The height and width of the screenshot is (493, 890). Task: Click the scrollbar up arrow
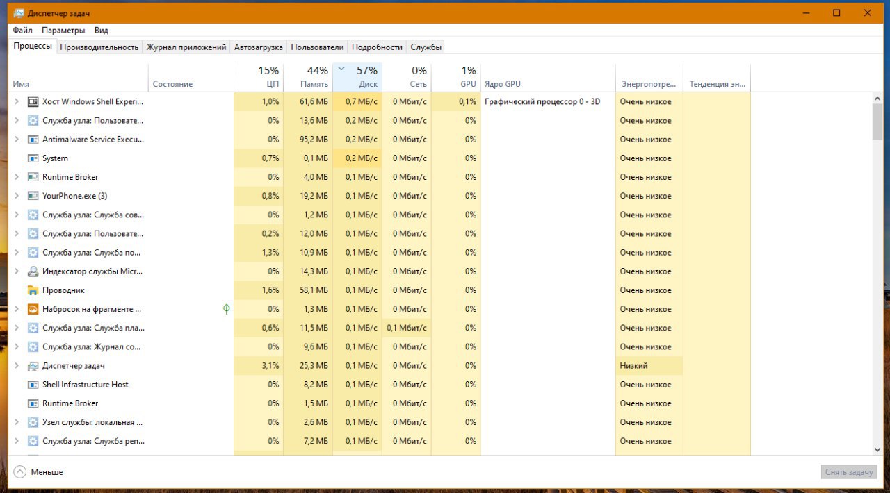pos(877,99)
